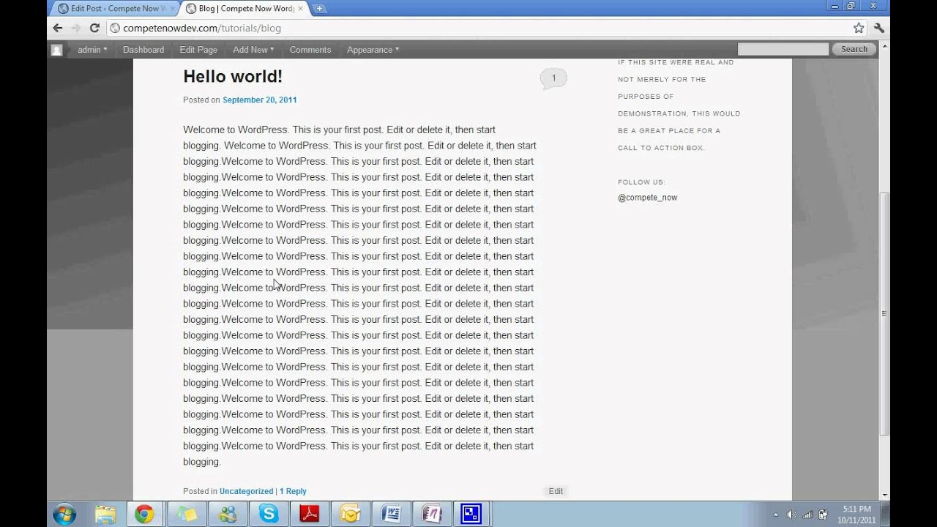The image size is (937, 527).
Task: Open the Uncategorized category link
Action: click(x=246, y=491)
